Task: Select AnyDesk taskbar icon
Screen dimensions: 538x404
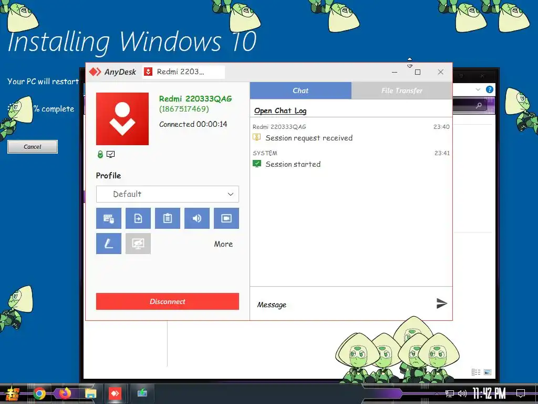Action: click(x=115, y=393)
